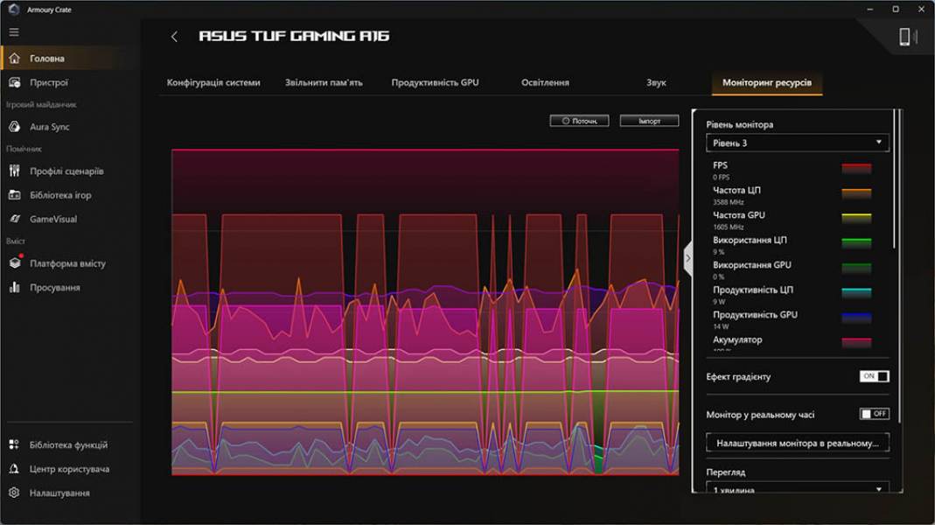Image resolution: width=935 pixels, height=525 pixels.
Task: Open the hamburger menu icon
Action: (x=14, y=32)
